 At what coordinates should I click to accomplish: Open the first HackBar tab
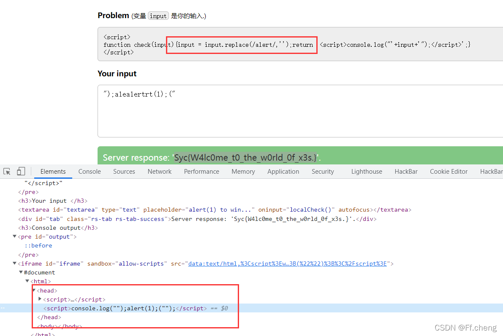click(406, 172)
